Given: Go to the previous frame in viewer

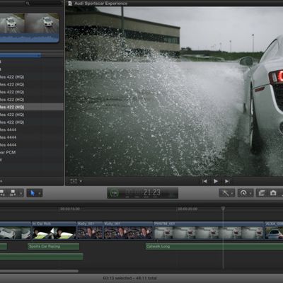Looking at the screenshot, I should (x=204, y=181).
